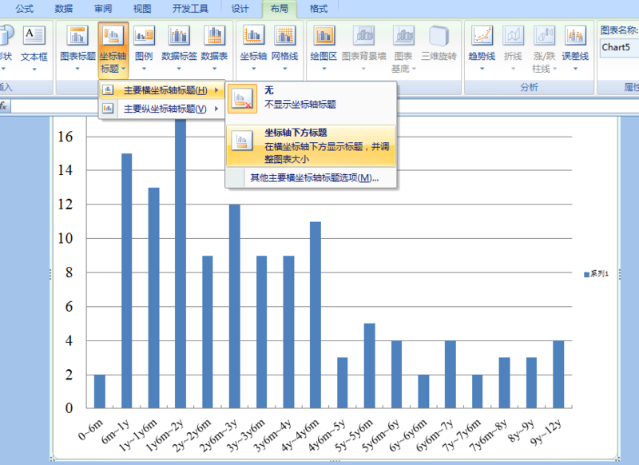Expand the arrow under 绘图区
This screenshot has width=639, height=465.
(x=323, y=69)
